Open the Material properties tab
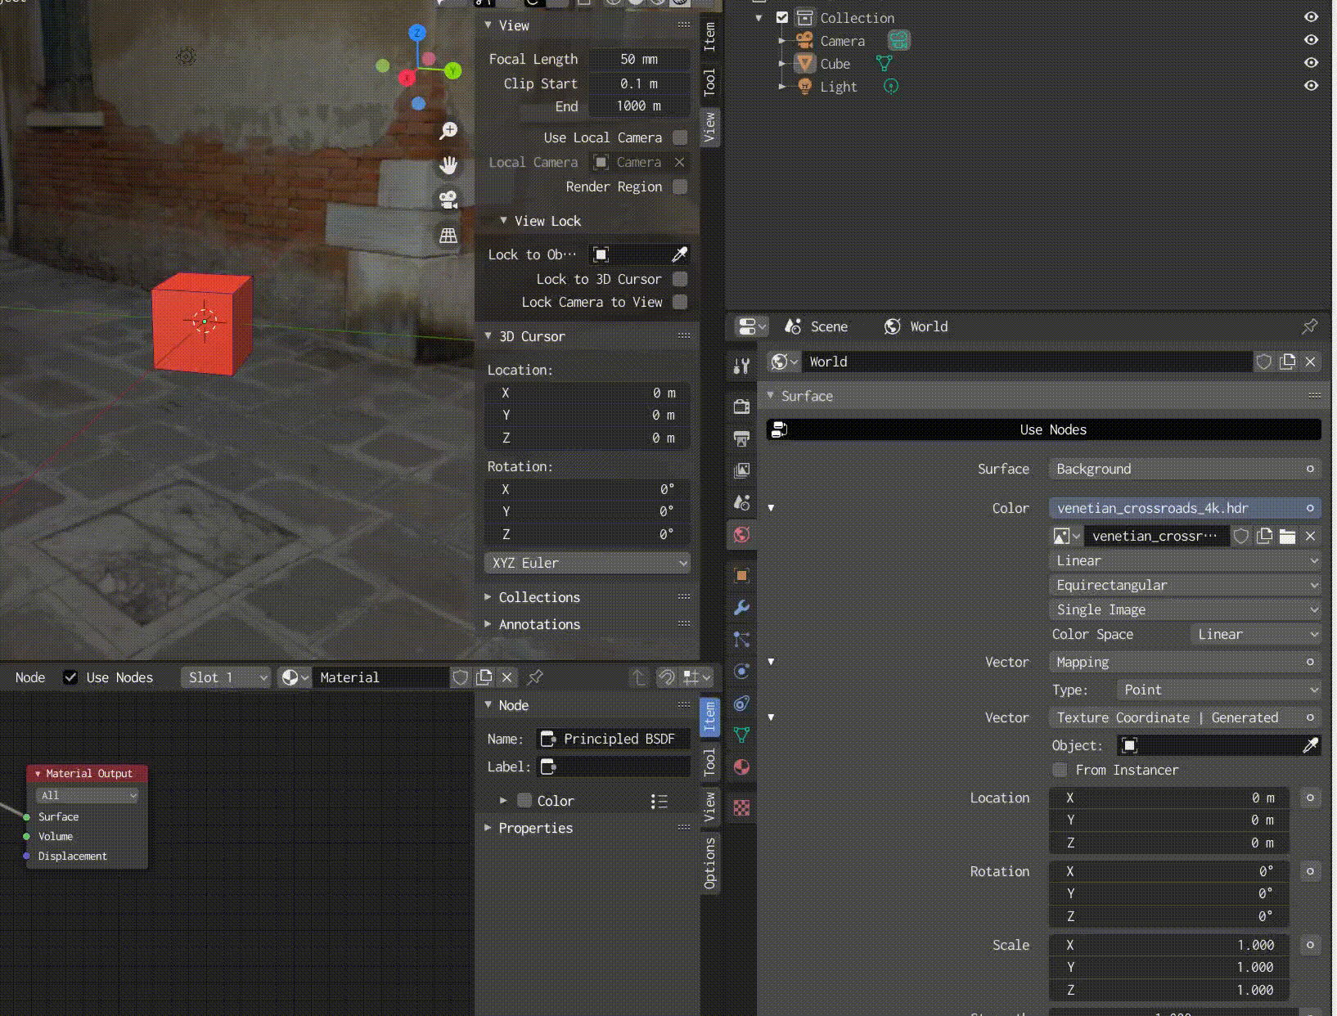The height and width of the screenshot is (1016, 1337). [x=741, y=767]
